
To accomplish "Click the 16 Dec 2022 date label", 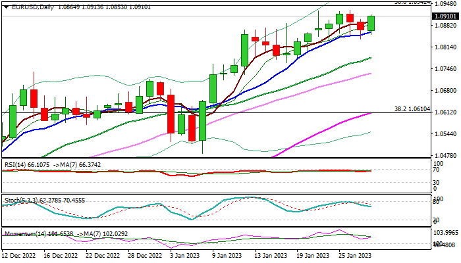I will 61,255.
